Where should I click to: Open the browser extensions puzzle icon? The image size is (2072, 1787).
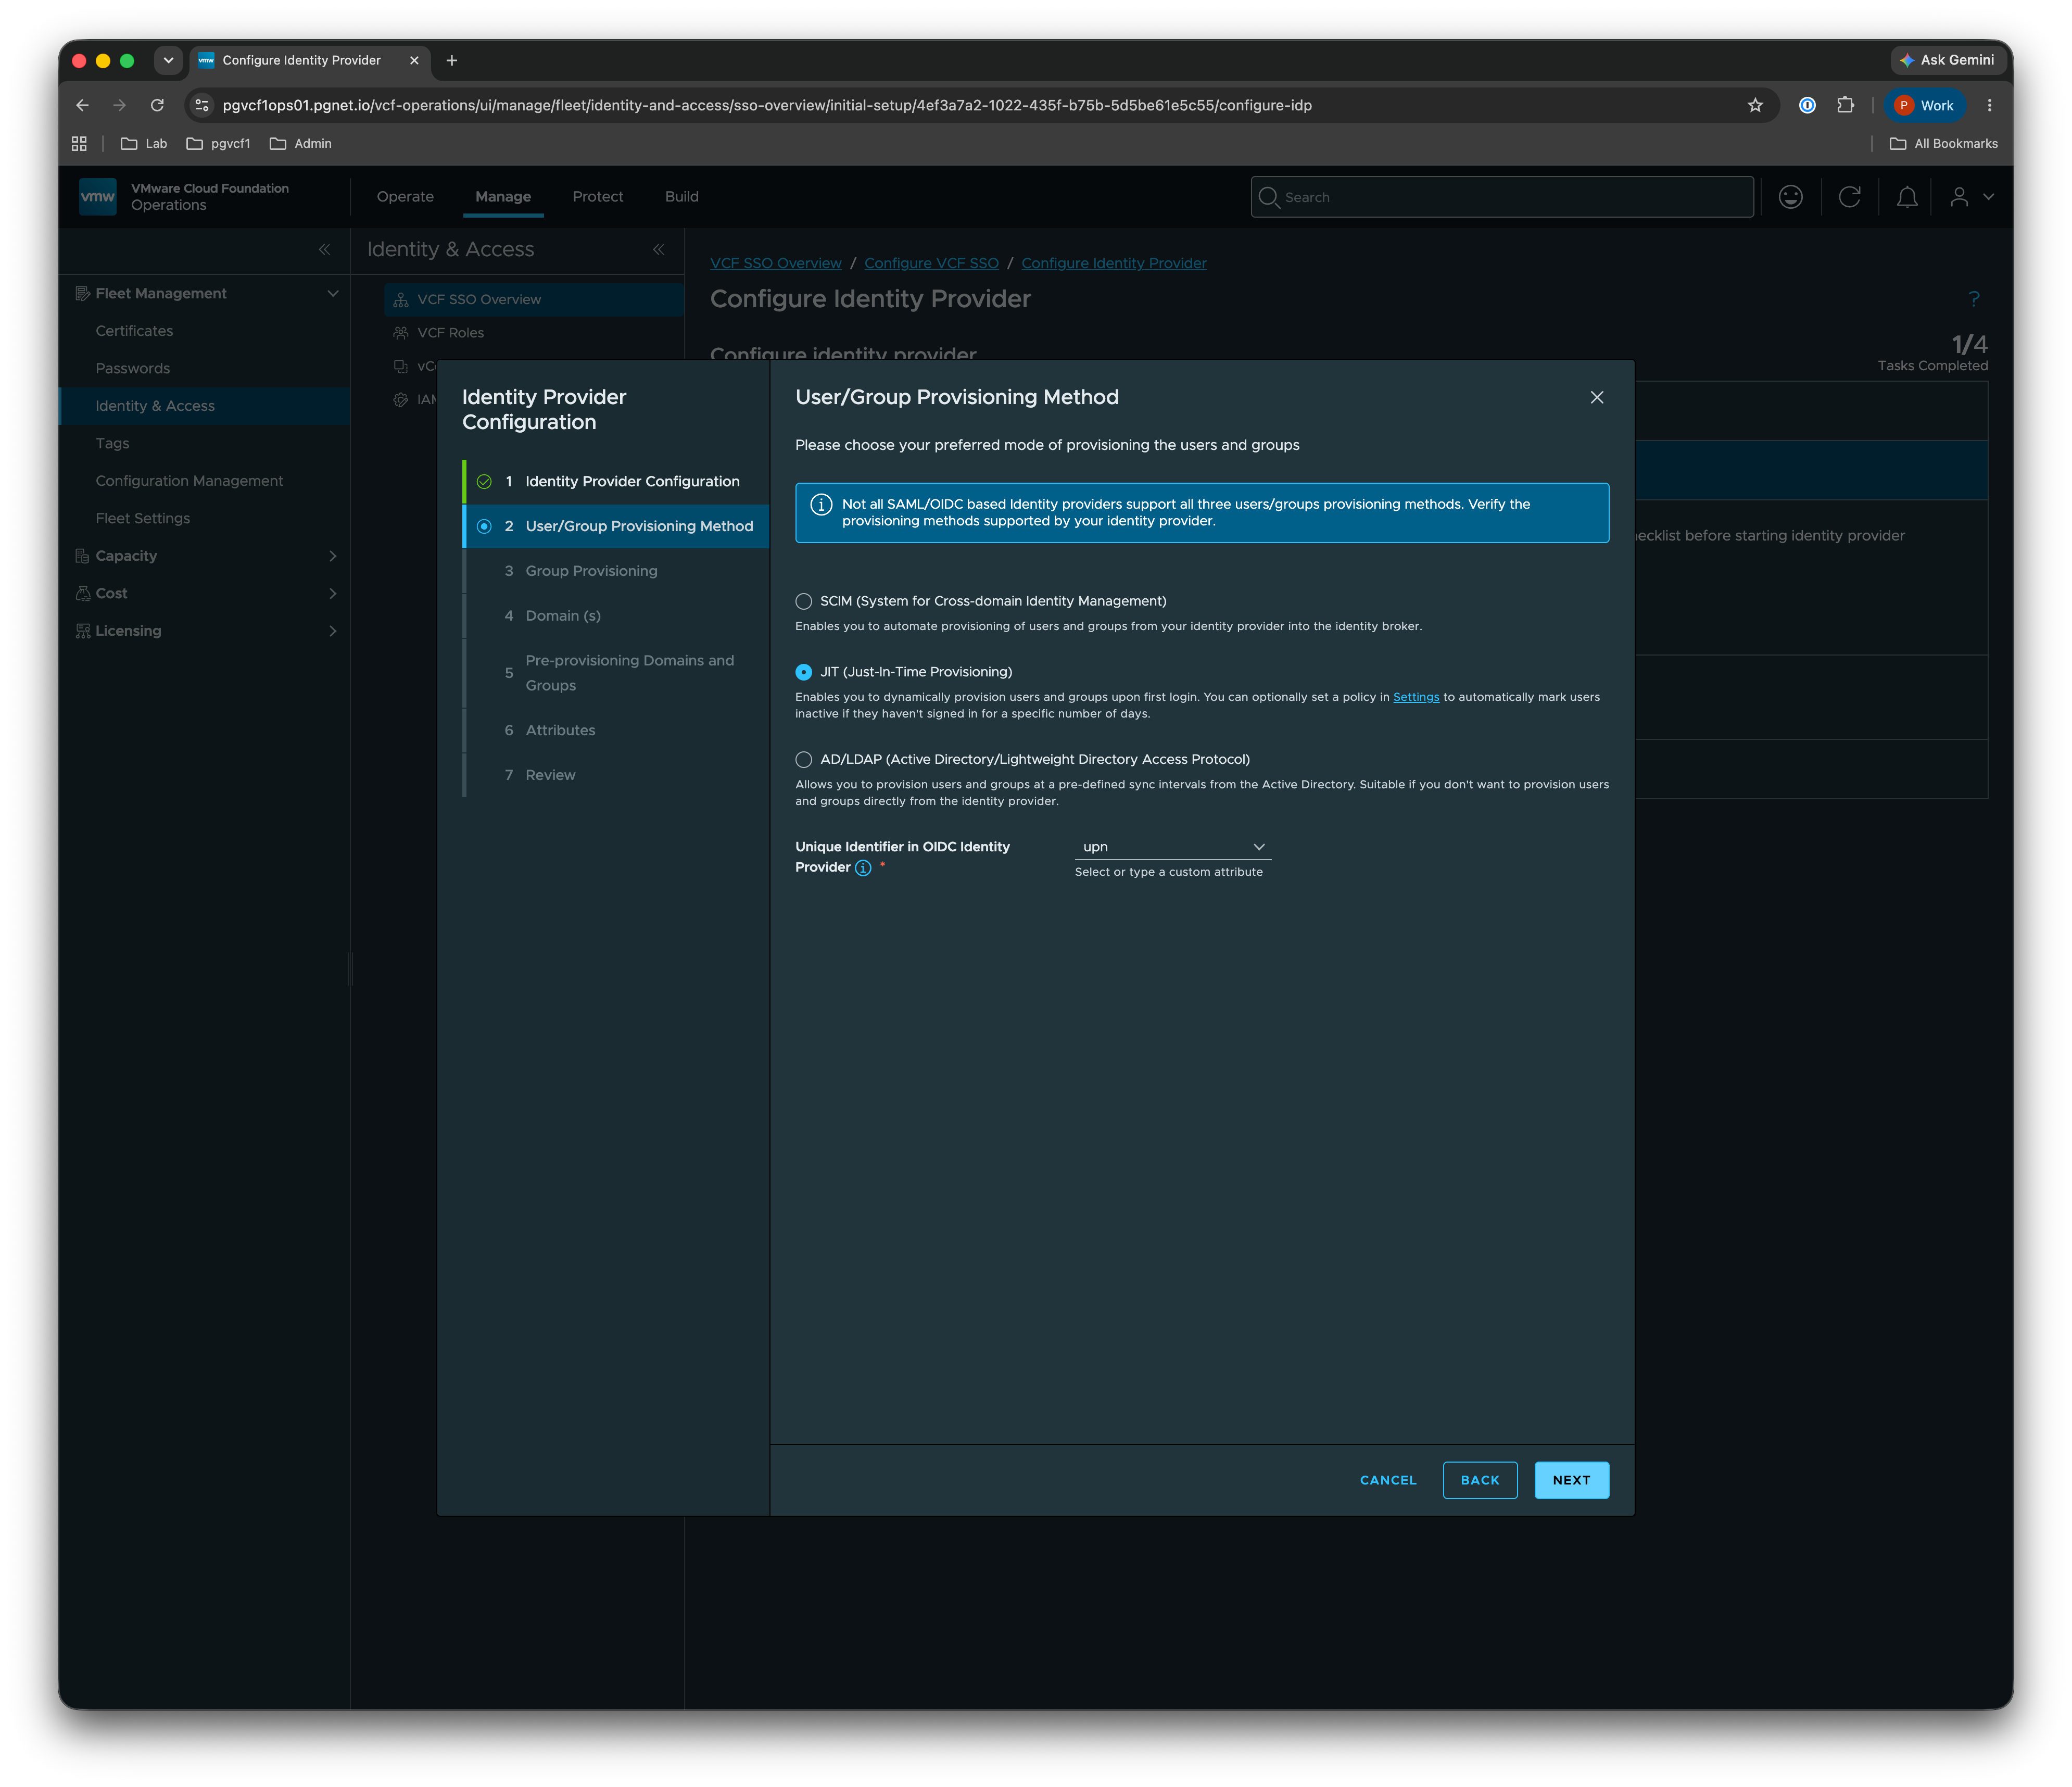point(1845,105)
